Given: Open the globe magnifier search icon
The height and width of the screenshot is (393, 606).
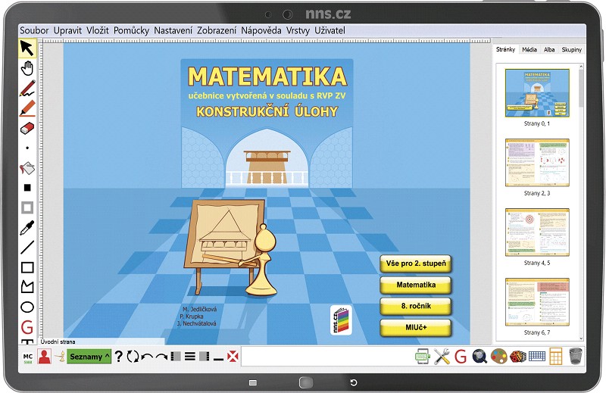Looking at the screenshot, I should coord(479,357).
